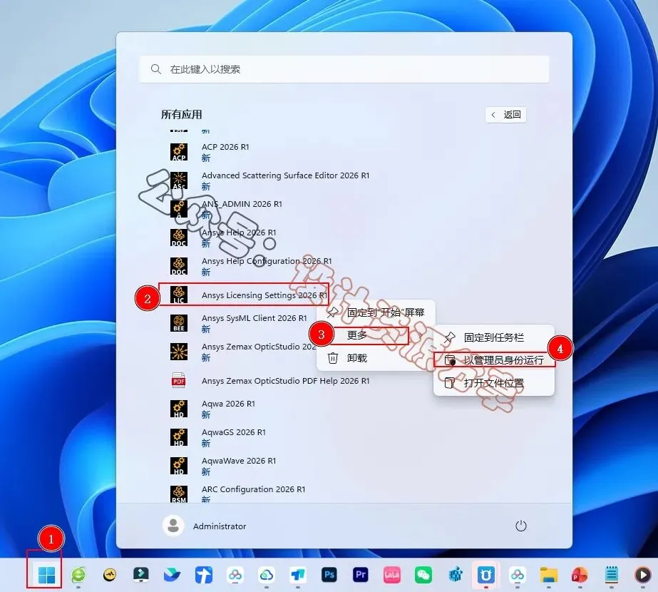
Task: Open the Notepad icon on the taskbar
Action: pyautogui.click(x=612, y=575)
